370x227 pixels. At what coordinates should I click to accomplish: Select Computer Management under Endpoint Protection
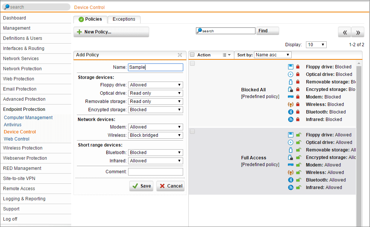pos(28,118)
